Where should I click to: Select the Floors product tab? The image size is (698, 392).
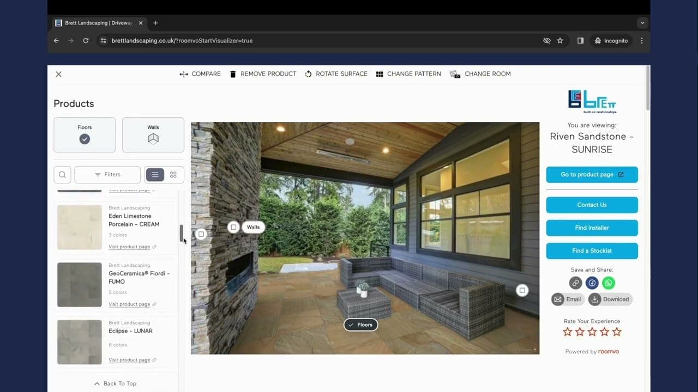[85, 135]
